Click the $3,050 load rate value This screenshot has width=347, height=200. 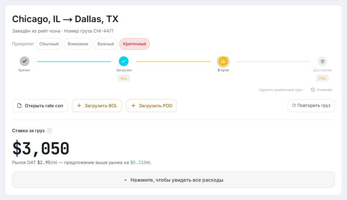click(x=41, y=148)
